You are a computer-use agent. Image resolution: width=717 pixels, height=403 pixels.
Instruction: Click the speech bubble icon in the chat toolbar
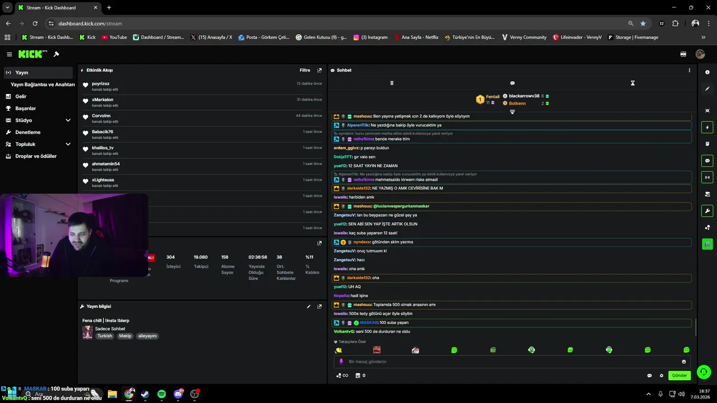coord(512,83)
